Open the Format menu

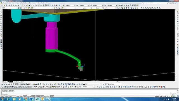18,3
